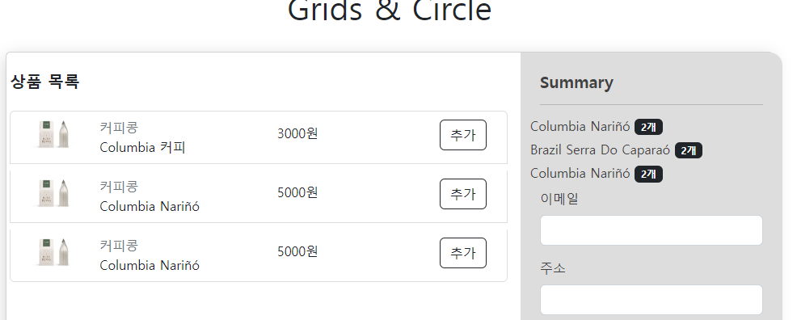Click 추가 on the middle Columbia Nariñó row
The height and width of the screenshot is (320, 797).
462,194
